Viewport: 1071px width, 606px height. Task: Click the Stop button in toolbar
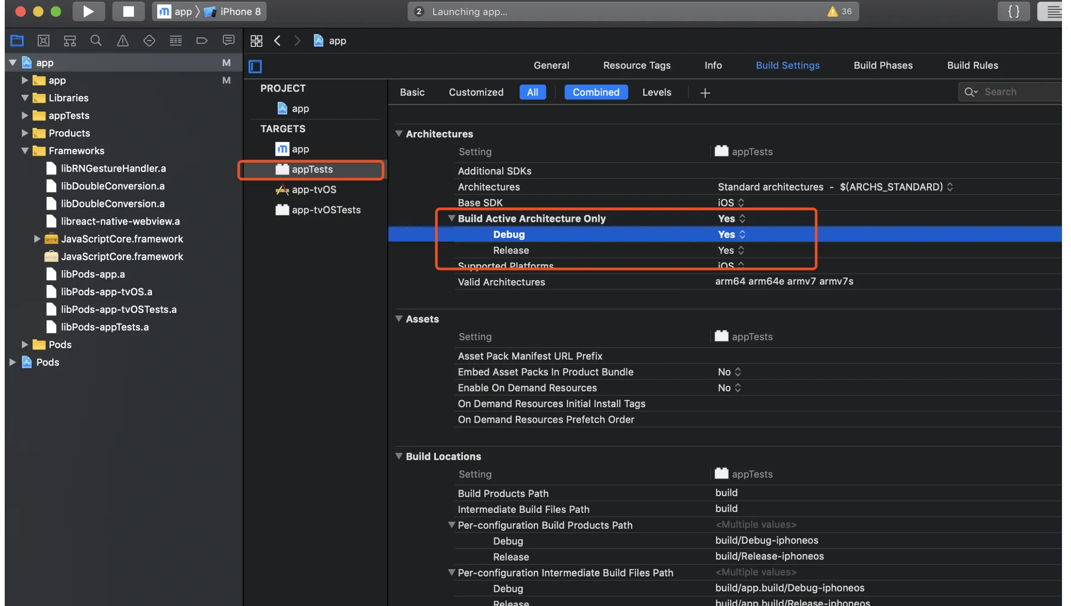(x=128, y=12)
